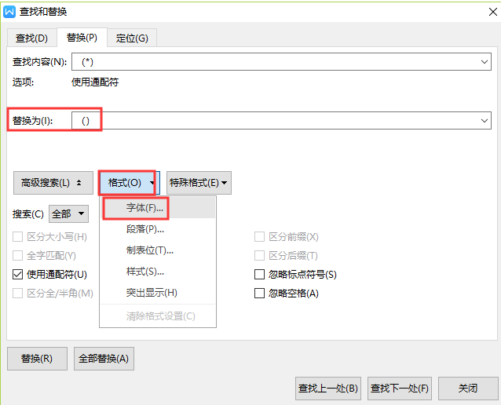Image resolution: width=501 pixels, height=405 pixels.
Task: Expand the 查找内容 history dropdown arrow
Action: (485, 62)
